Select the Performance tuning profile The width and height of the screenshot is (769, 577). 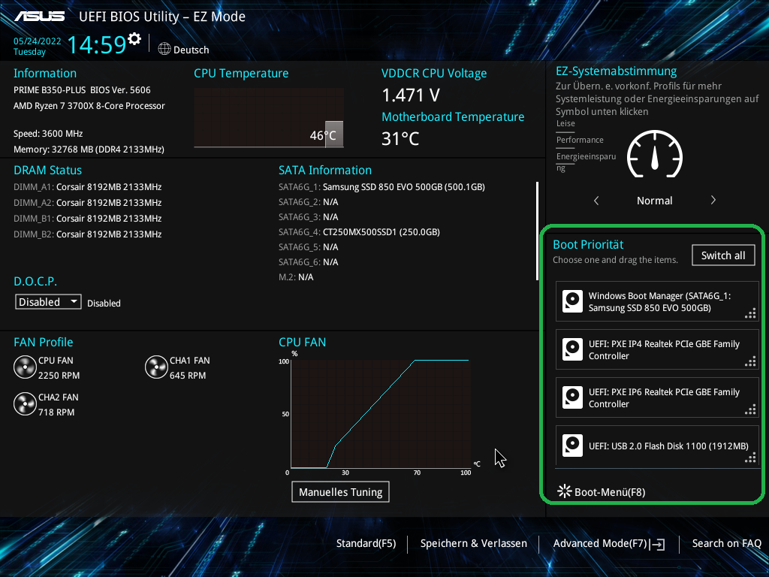(580, 140)
